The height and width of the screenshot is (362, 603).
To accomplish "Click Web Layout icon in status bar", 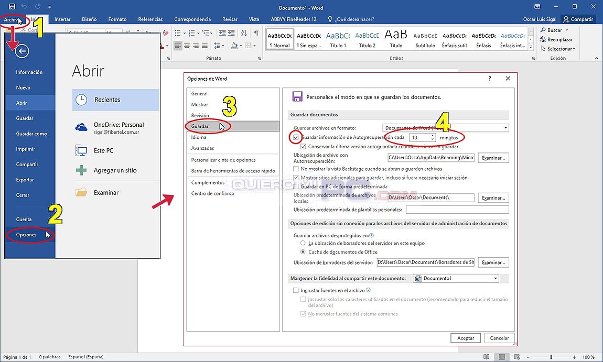I will click(x=517, y=357).
